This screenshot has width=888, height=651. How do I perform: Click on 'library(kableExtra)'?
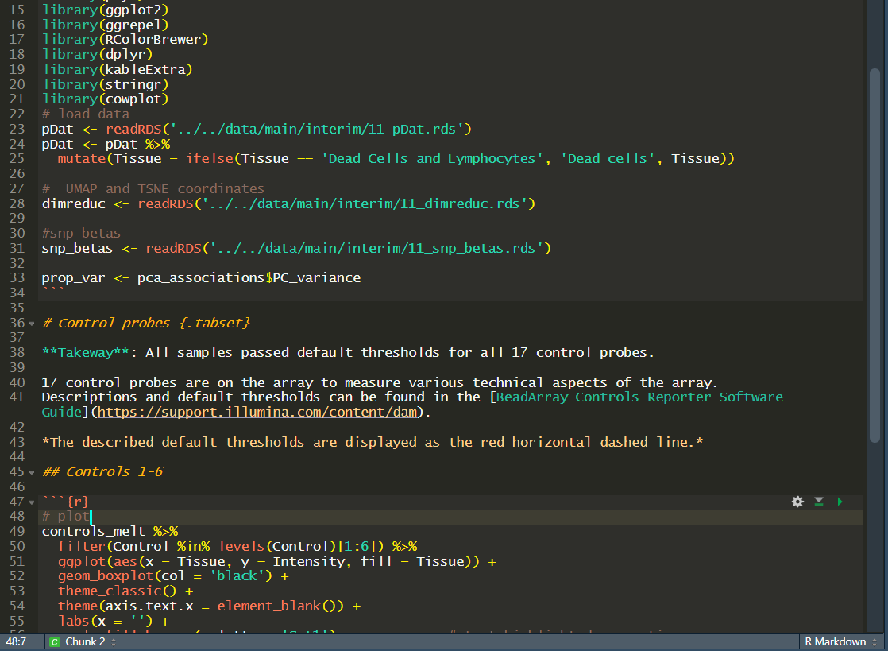coord(118,70)
